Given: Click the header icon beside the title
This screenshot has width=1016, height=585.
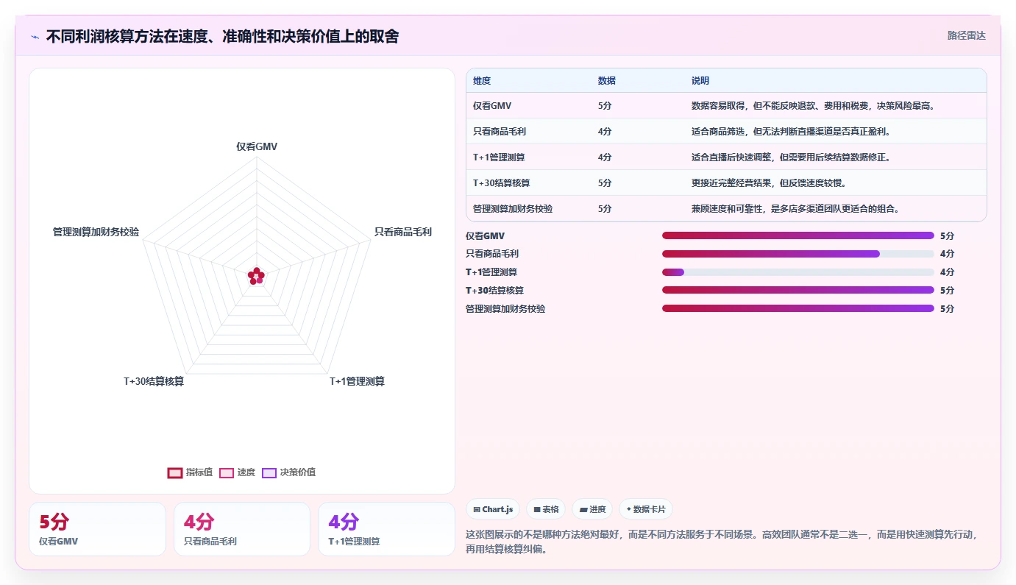Looking at the screenshot, I should pos(35,37).
